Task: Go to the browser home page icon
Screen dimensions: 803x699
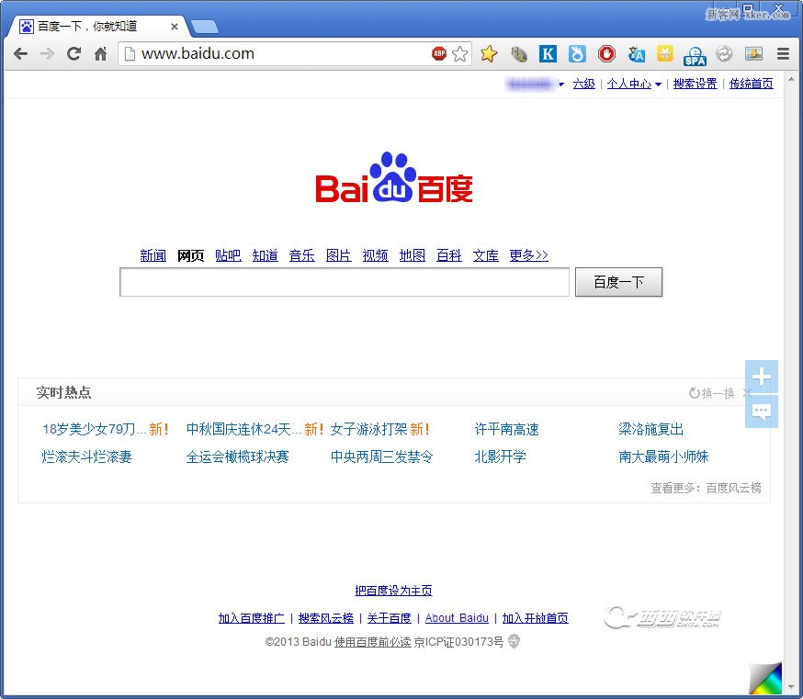Action: tap(101, 54)
